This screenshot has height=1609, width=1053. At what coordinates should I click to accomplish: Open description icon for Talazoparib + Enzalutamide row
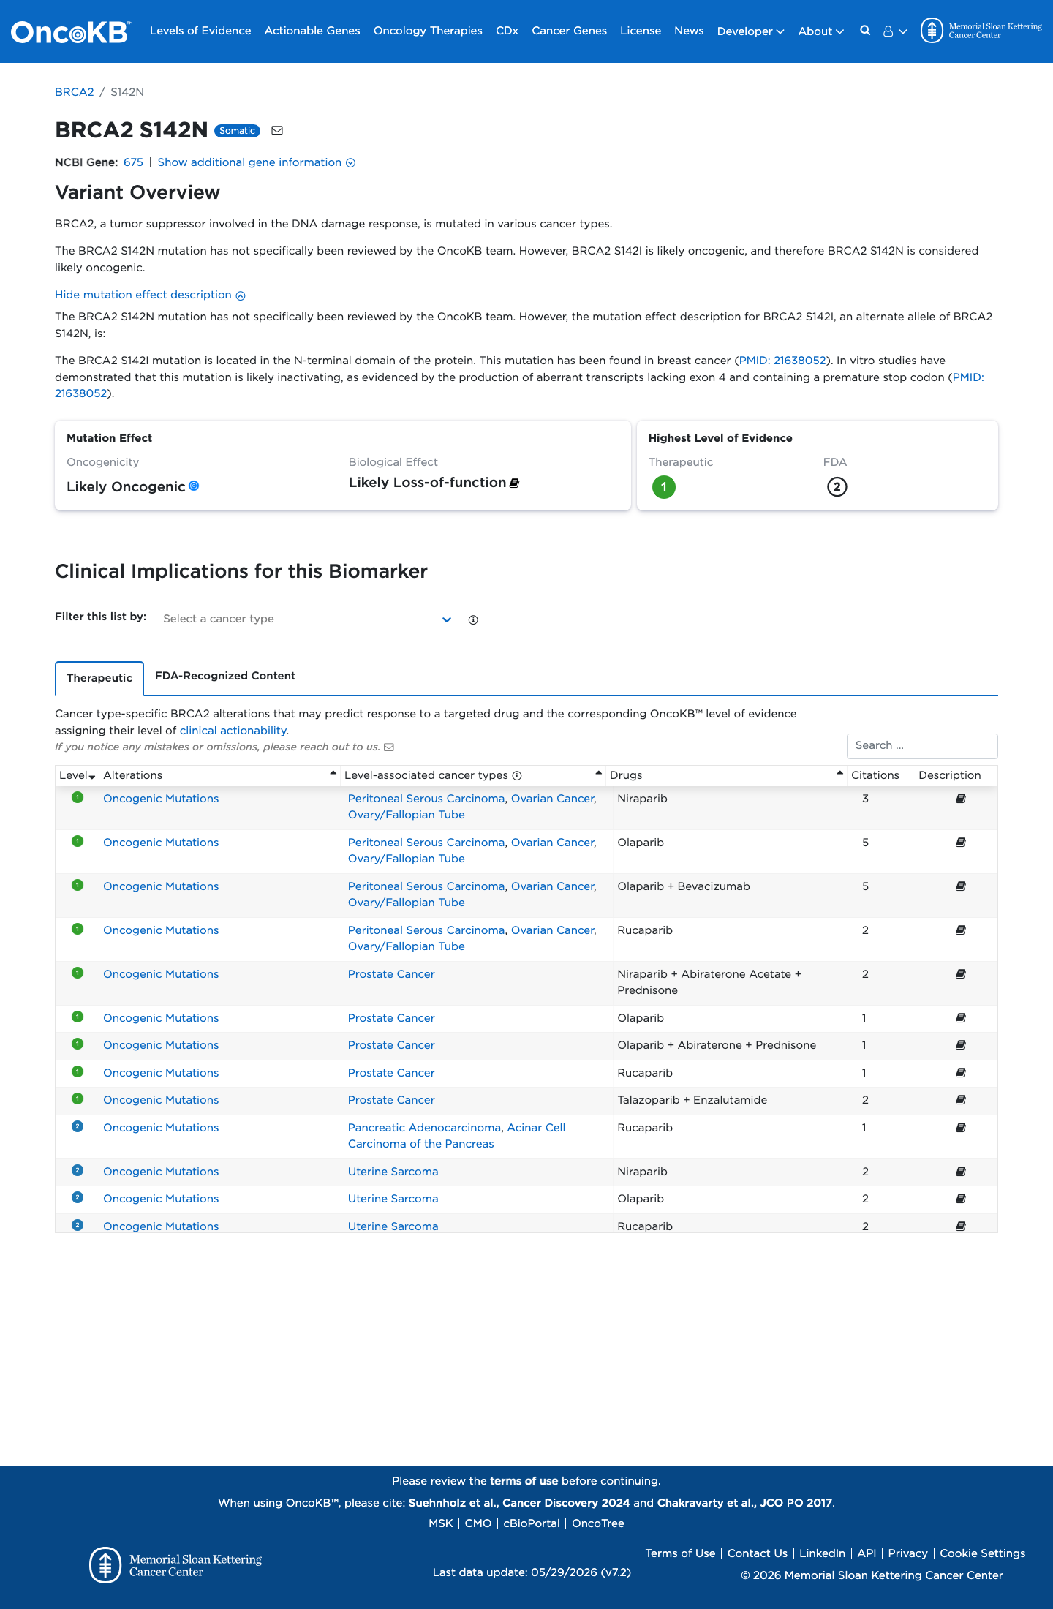[961, 1100]
